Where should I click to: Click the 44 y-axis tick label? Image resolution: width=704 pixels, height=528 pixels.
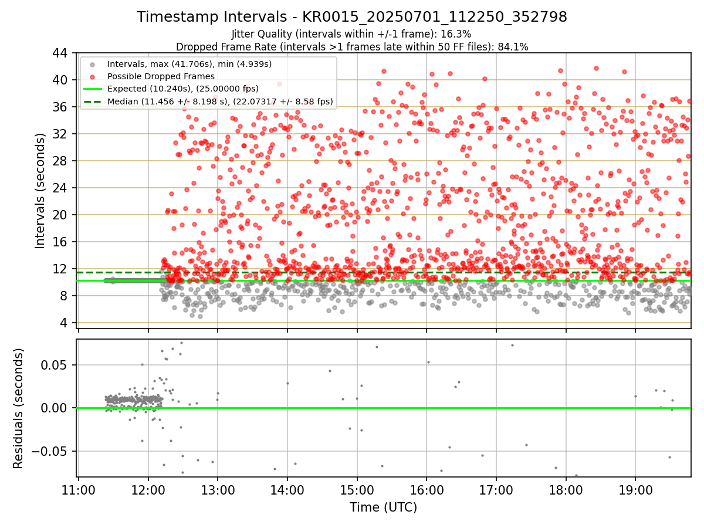(62, 53)
